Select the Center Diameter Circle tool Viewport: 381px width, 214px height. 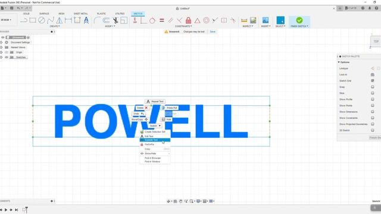[42, 20]
